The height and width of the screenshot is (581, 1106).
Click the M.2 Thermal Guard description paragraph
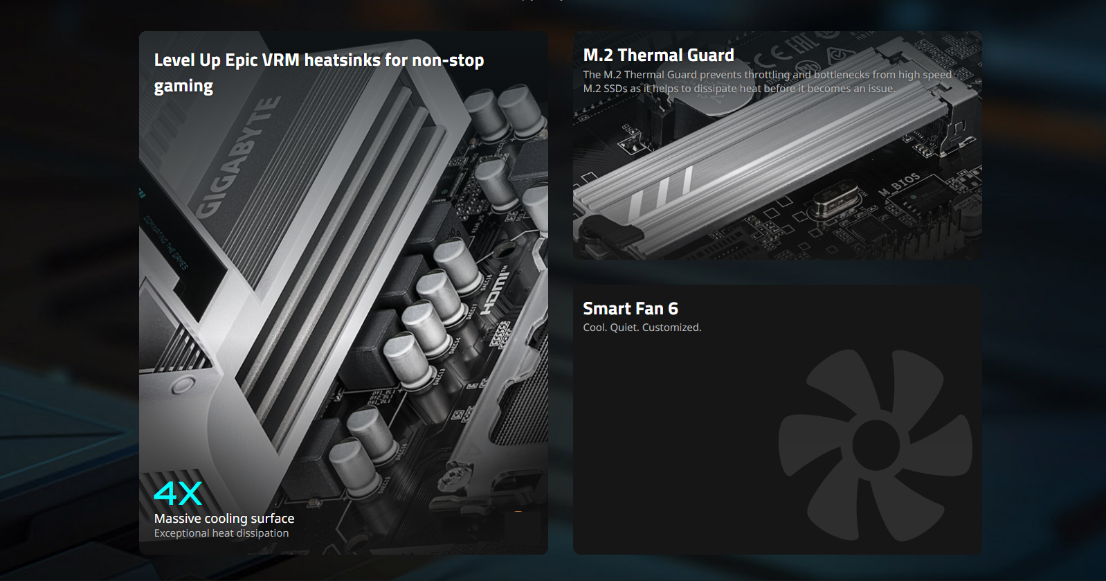[x=767, y=82]
